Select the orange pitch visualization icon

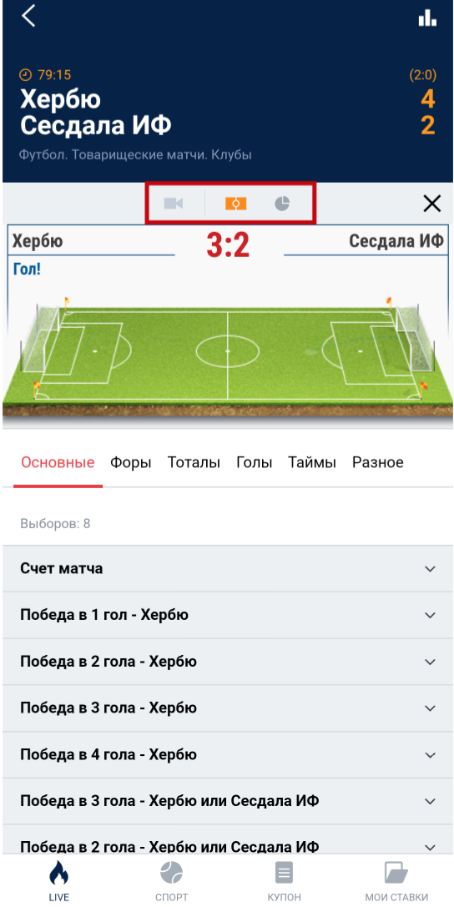235,204
